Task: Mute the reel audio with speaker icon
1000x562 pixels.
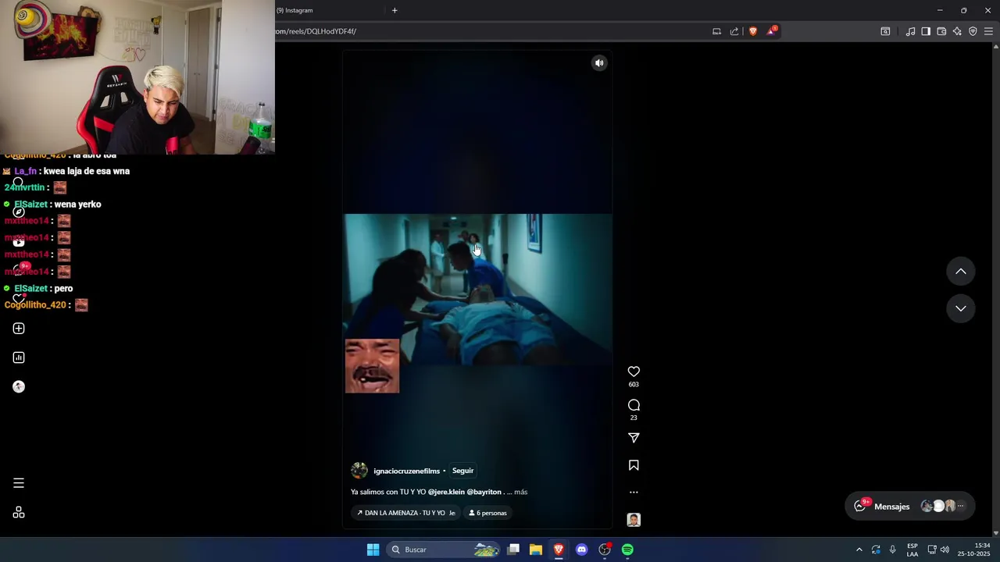Action: tap(599, 63)
